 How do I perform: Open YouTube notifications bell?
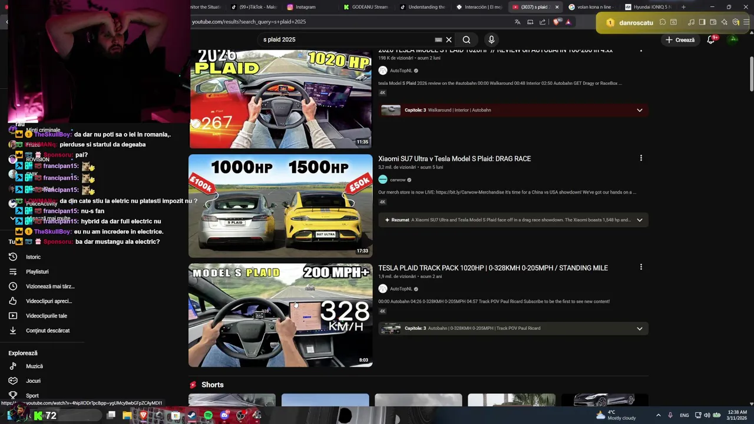(x=711, y=39)
